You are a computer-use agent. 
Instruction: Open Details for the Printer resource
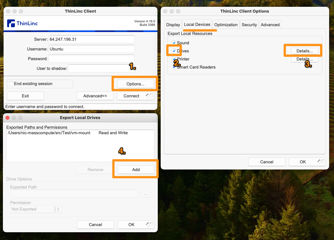[x=305, y=59]
